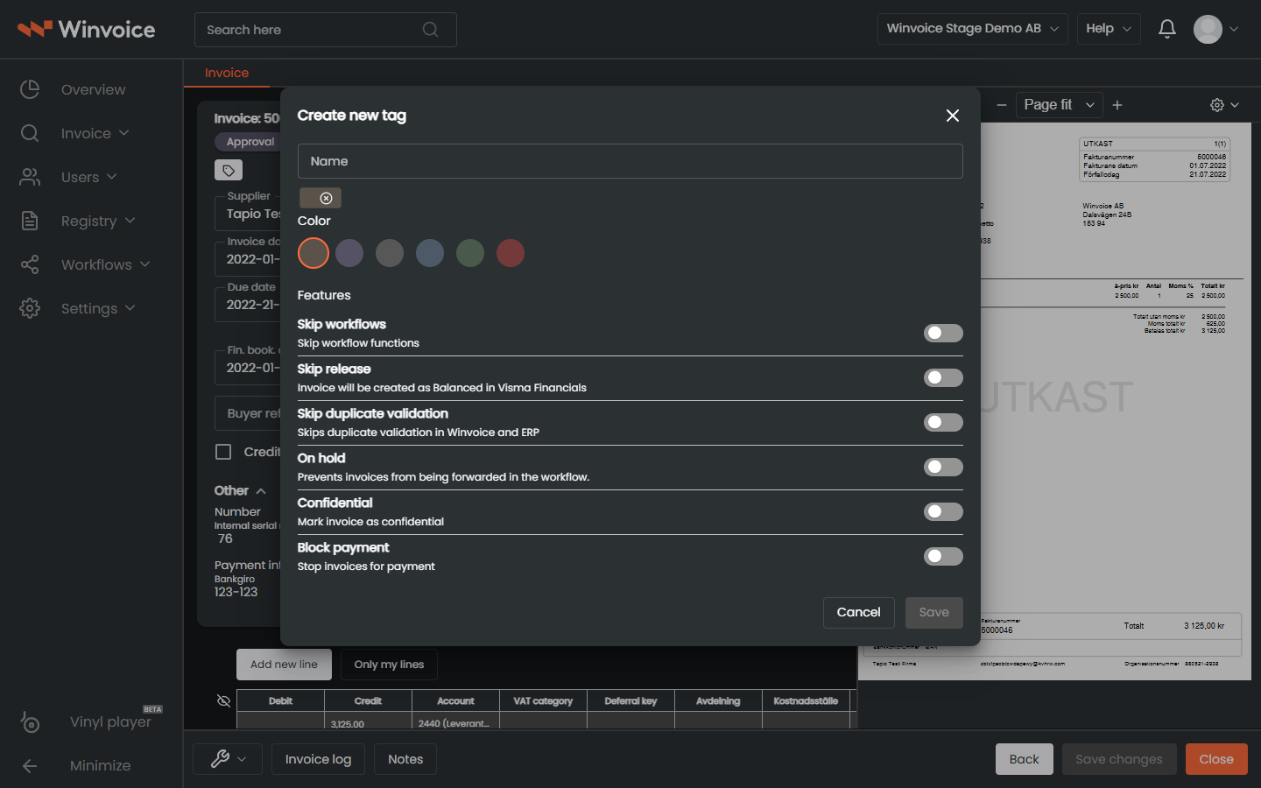Open the notifications bell
Viewport: 1261px width, 788px height.
click(x=1166, y=29)
